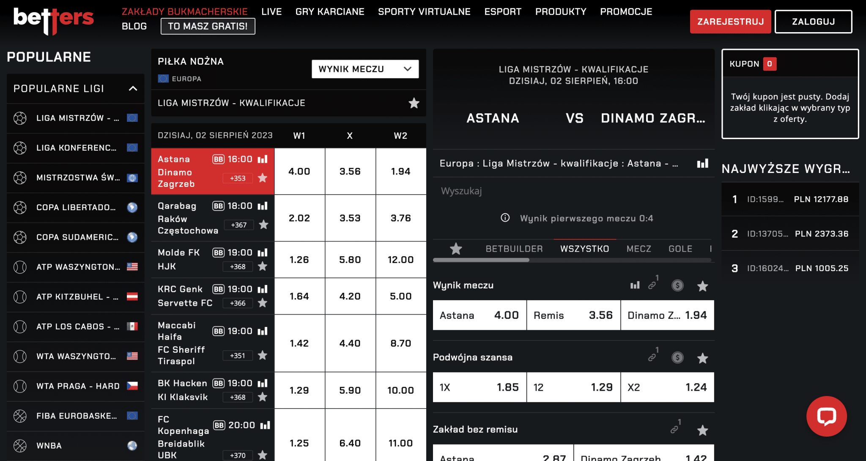Favorite the Liga Mistrzów - Kwalifikacje league star
The image size is (866, 461).
(x=414, y=103)
